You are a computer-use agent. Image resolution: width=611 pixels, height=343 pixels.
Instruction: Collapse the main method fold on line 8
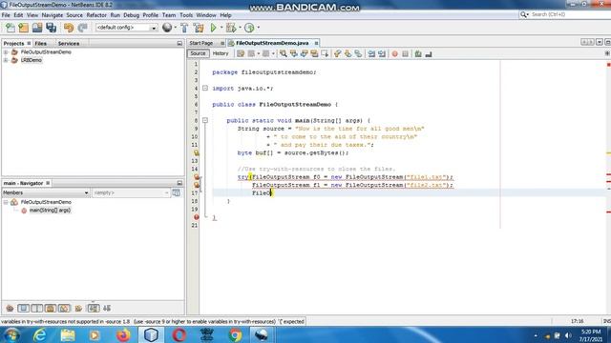[205, 121]
